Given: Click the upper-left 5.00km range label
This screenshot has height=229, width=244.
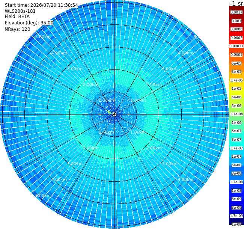Looking at the screenshot, I should click(x=43, y=37).
